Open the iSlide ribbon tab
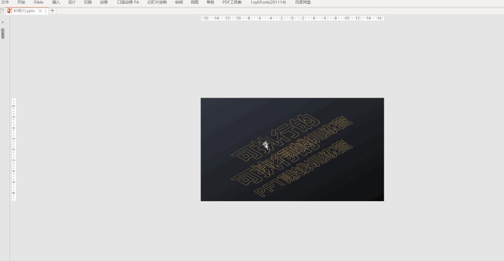Image resolution: width=504 pixels, height=261 pixels. pyautogui.click(x=38, y=2)
